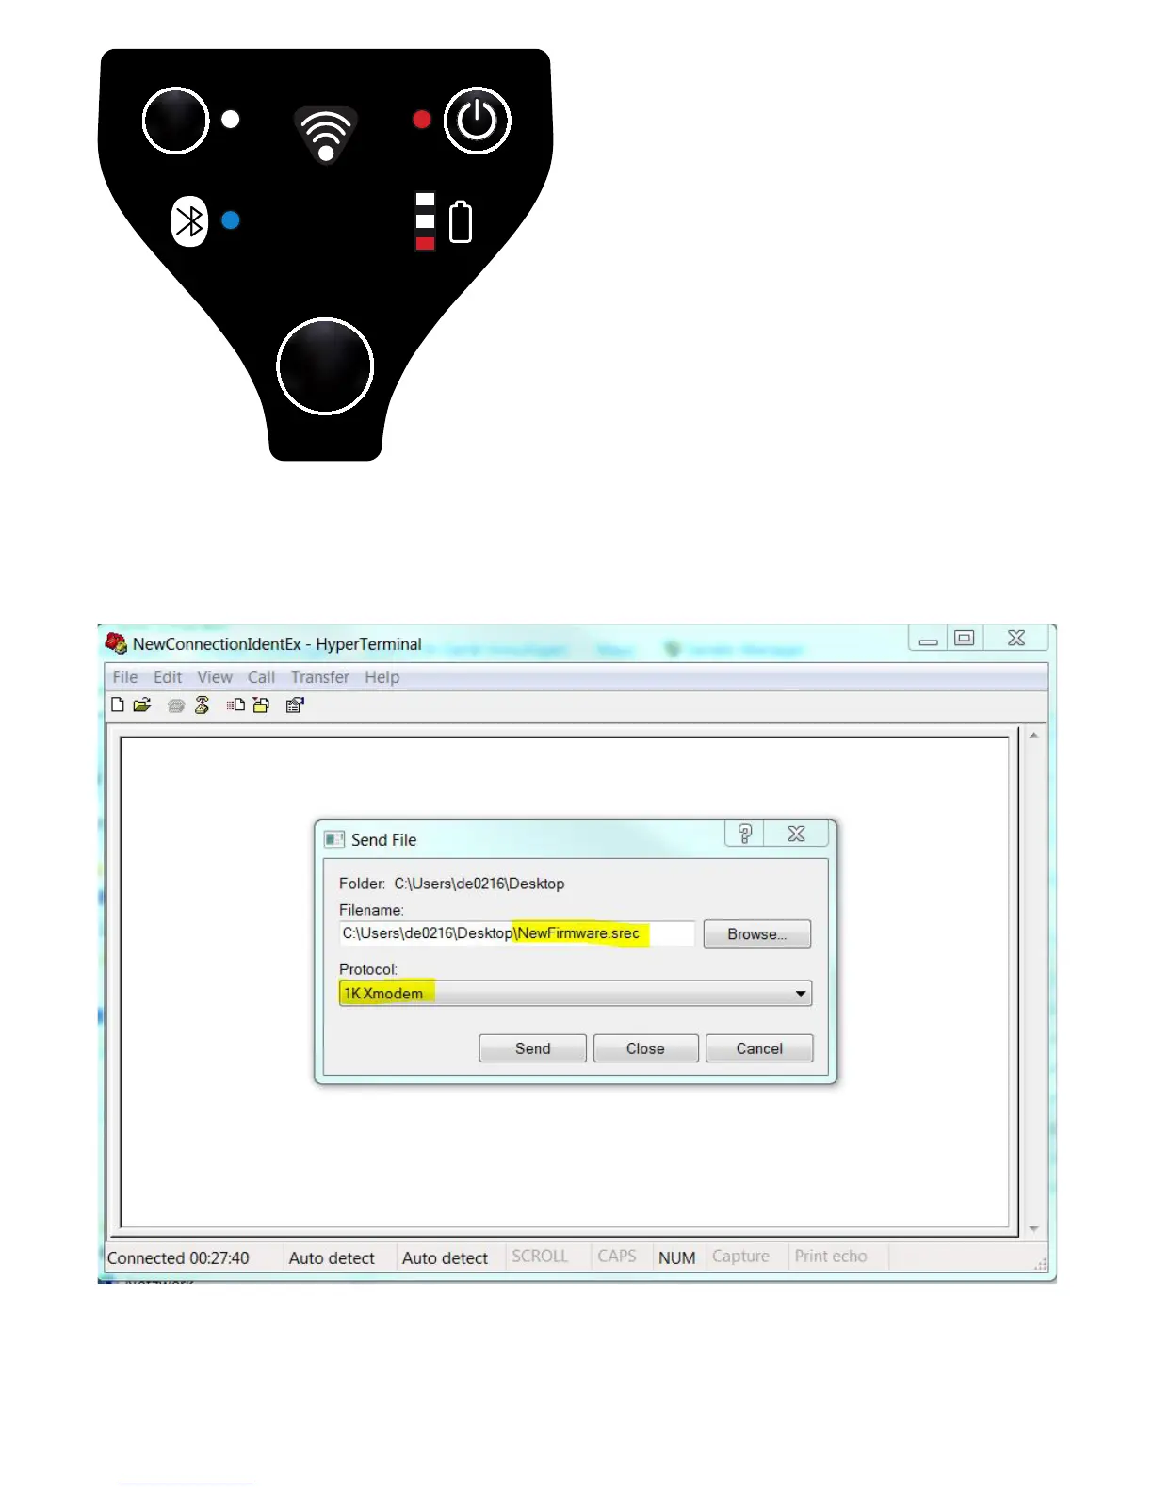
Task: Click the scrollbar up arrow in HyperTerminal
Action: [x=1034, y=735]
